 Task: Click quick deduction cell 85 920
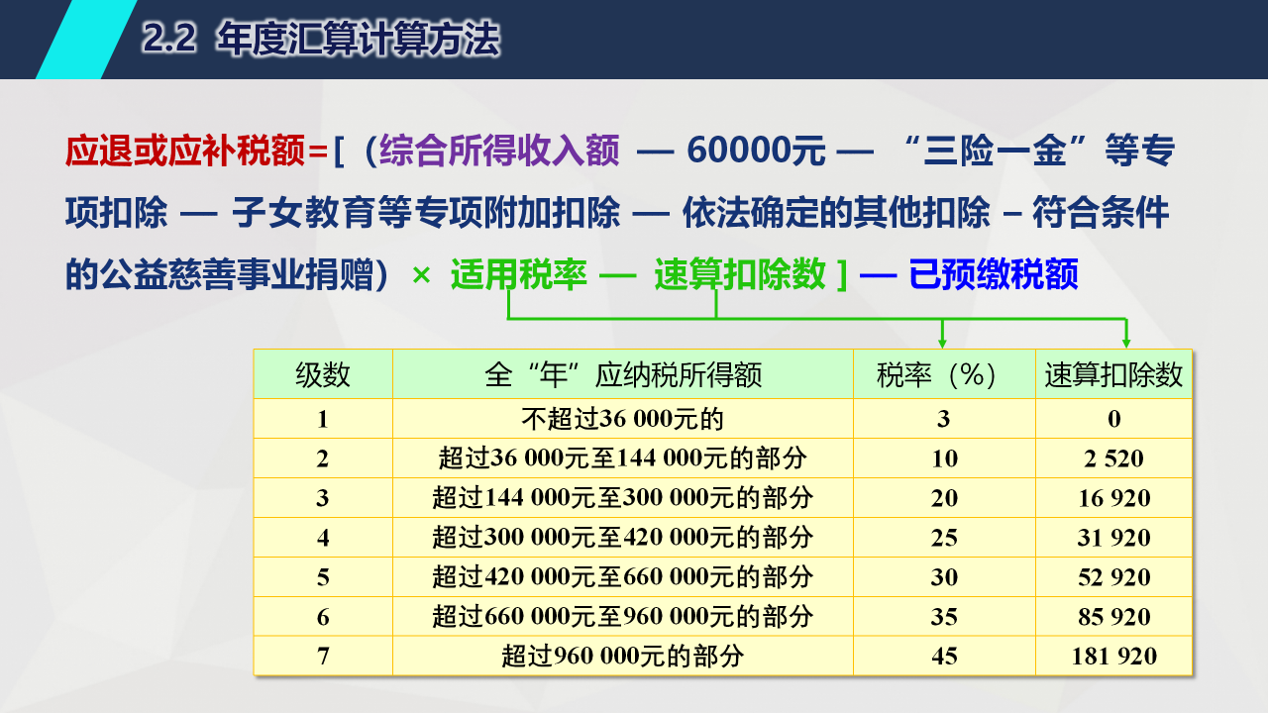point(1114,617)
